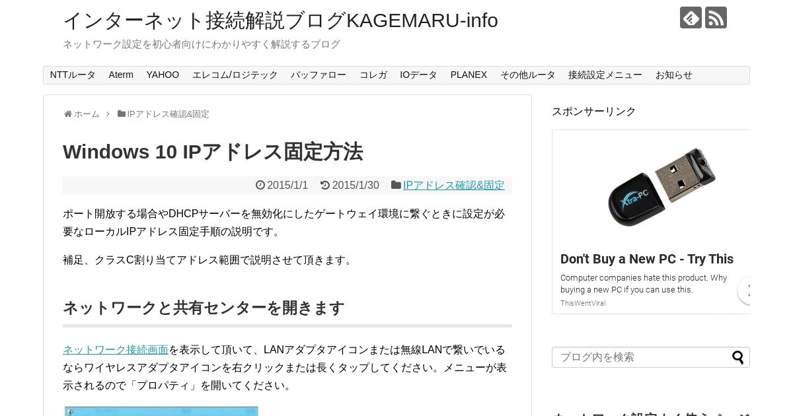Click the home icon in breadcrumb
This screenshot has height=416, width=793.
67,114
